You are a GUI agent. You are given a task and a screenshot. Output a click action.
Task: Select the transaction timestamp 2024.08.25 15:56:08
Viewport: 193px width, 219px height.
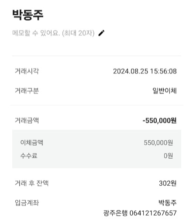coord(145,71)
